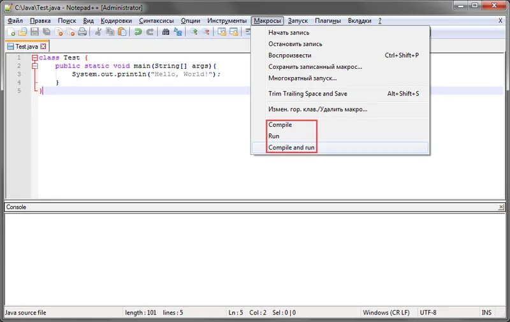This screenshot has width=510, height=322.
Task: Click the Save floppy disk icon
Action: (34, 32)
